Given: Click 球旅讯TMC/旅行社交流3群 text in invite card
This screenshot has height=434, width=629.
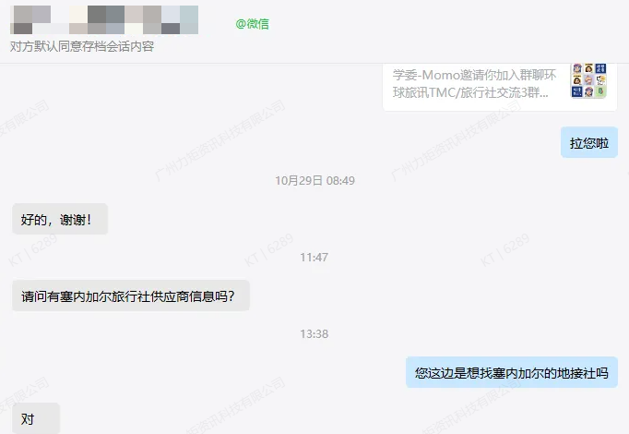Looking at the screenshot, I should point(470,92).
